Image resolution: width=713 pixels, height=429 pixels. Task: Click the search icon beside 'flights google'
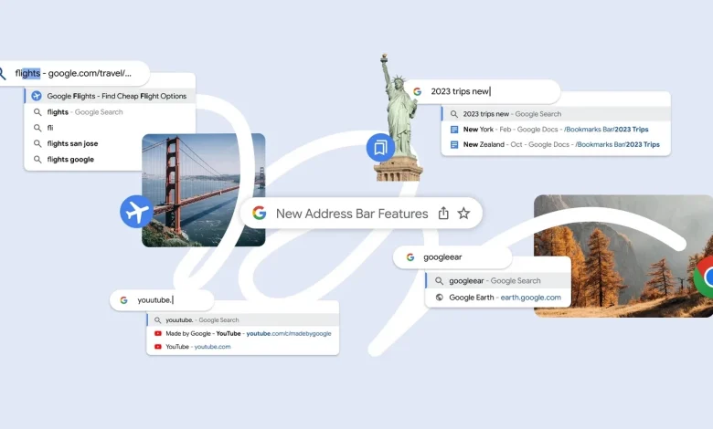[37, 160]
